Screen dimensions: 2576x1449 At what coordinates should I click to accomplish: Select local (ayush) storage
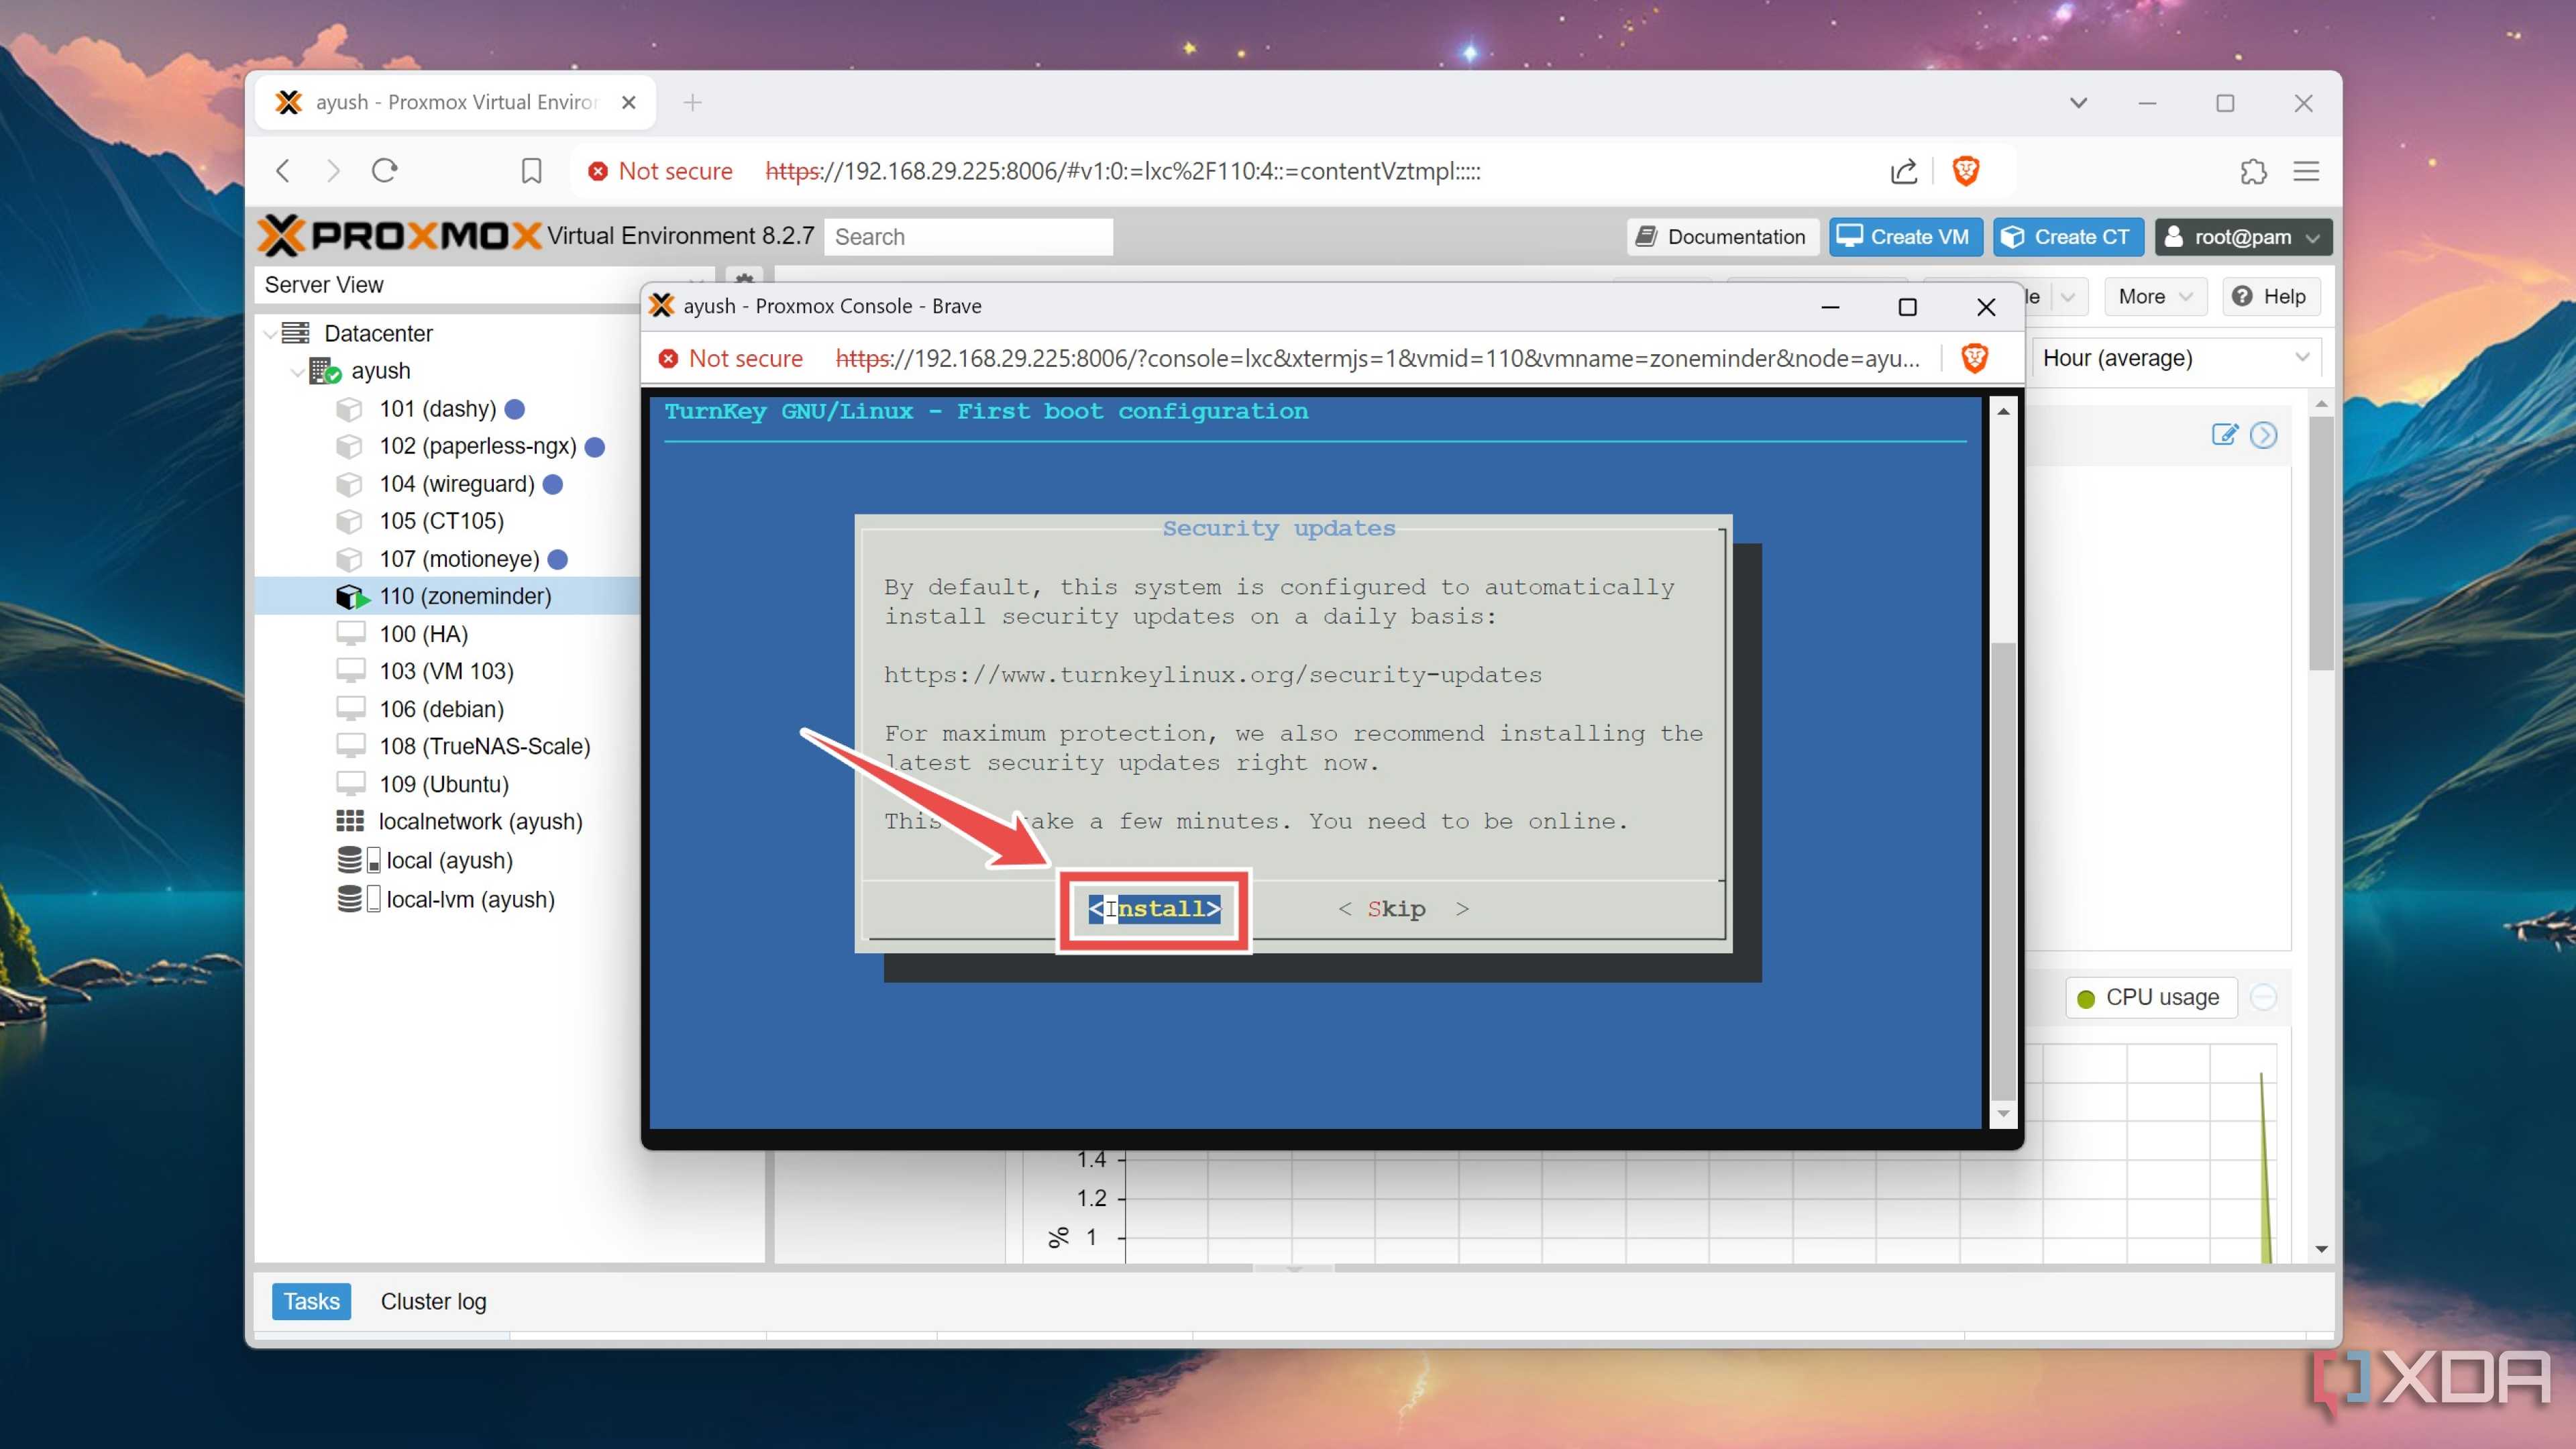(x=449, y=860)
